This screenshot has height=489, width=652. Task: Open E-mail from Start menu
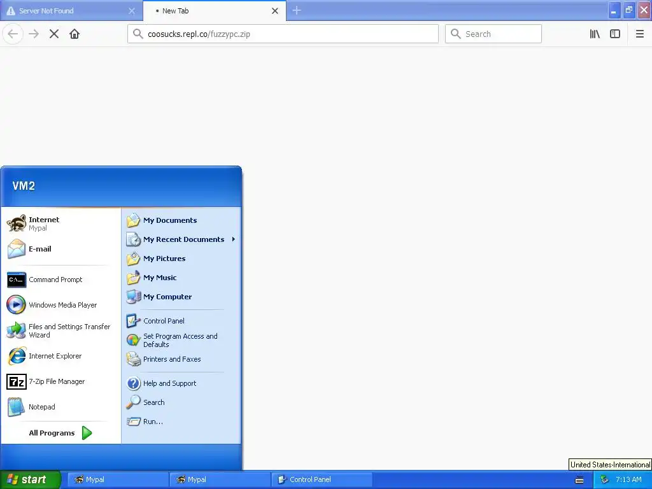pyautogui.click(x=60, y=249)
